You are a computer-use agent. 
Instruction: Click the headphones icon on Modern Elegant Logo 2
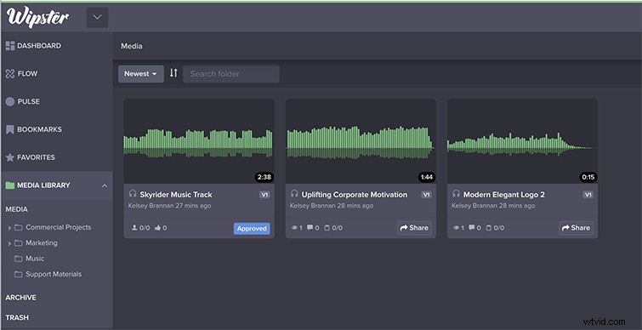456,194
